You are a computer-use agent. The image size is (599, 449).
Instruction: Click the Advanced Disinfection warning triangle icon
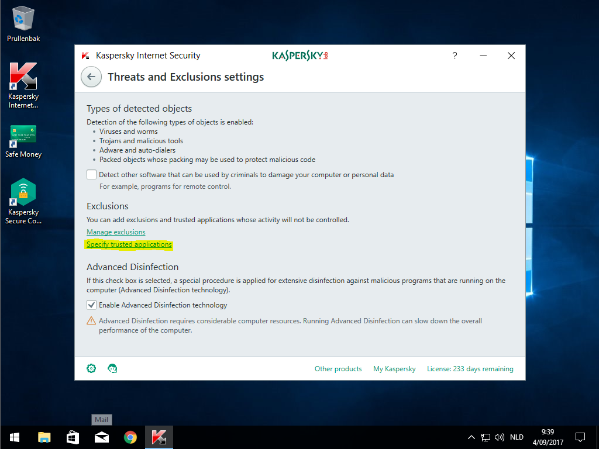[x=91, y=321]
